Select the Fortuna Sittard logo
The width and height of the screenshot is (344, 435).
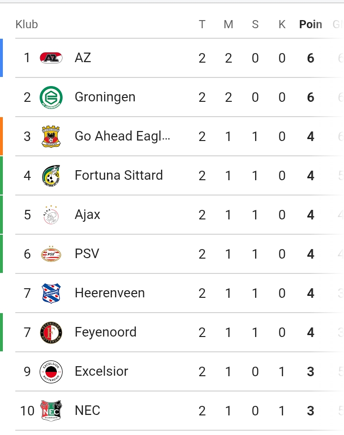[x=51, y=175]
